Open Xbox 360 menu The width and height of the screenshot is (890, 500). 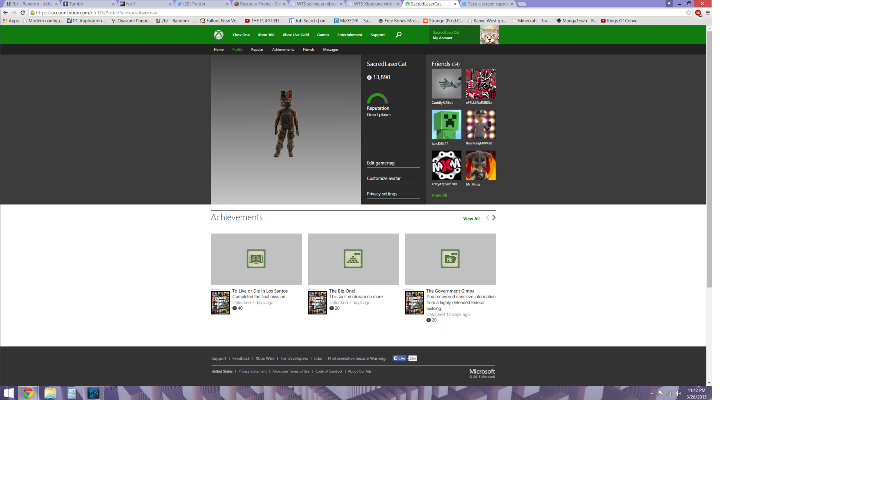(266, 35)
